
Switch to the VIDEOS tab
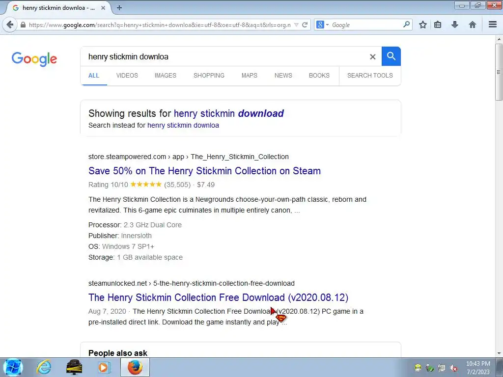(127, 76)
